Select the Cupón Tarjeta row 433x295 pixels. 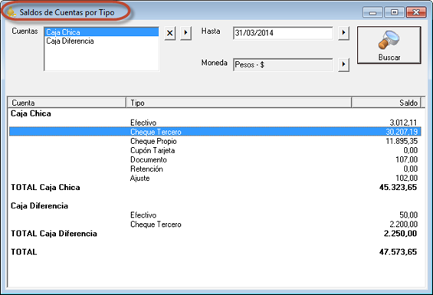(215, 150)
